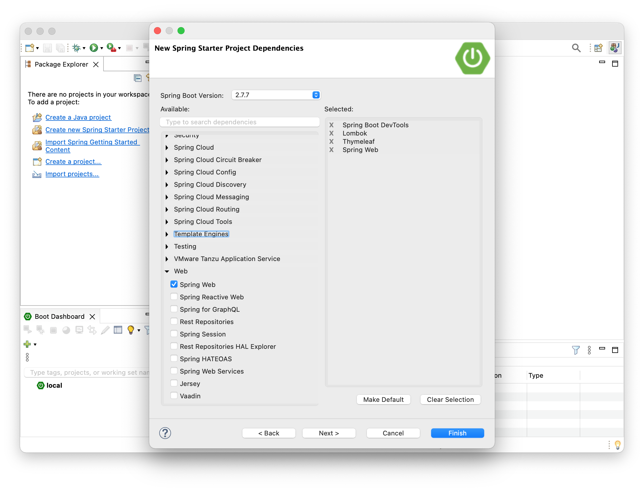Expand VMware Tanzu Application Service category
The width and height of the screenshot is (644, 492).
click(167, 259)
